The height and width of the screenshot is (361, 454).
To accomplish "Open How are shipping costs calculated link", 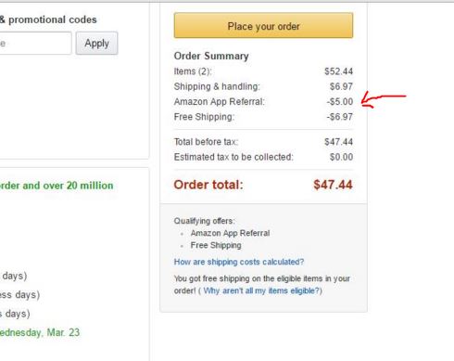I will click(239, 262).
